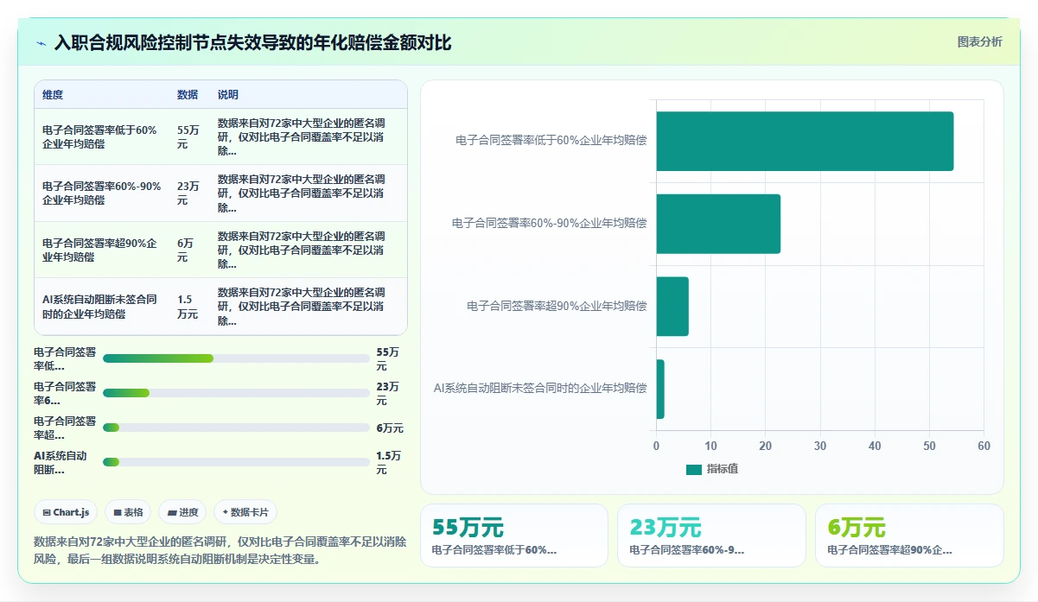
Task: Click the chart bar for 低于60% 企业年均赔偿
Action: [x=805, y=141]
